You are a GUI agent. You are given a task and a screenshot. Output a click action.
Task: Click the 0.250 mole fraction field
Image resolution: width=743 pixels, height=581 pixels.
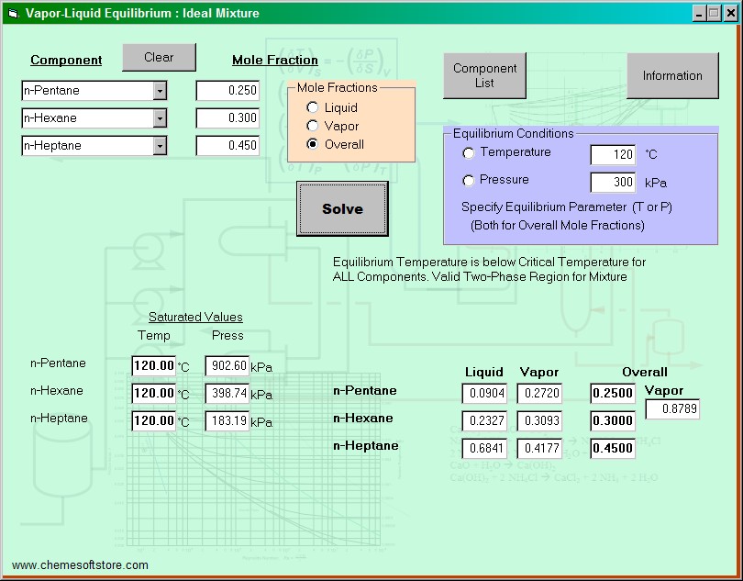point(227,91)
